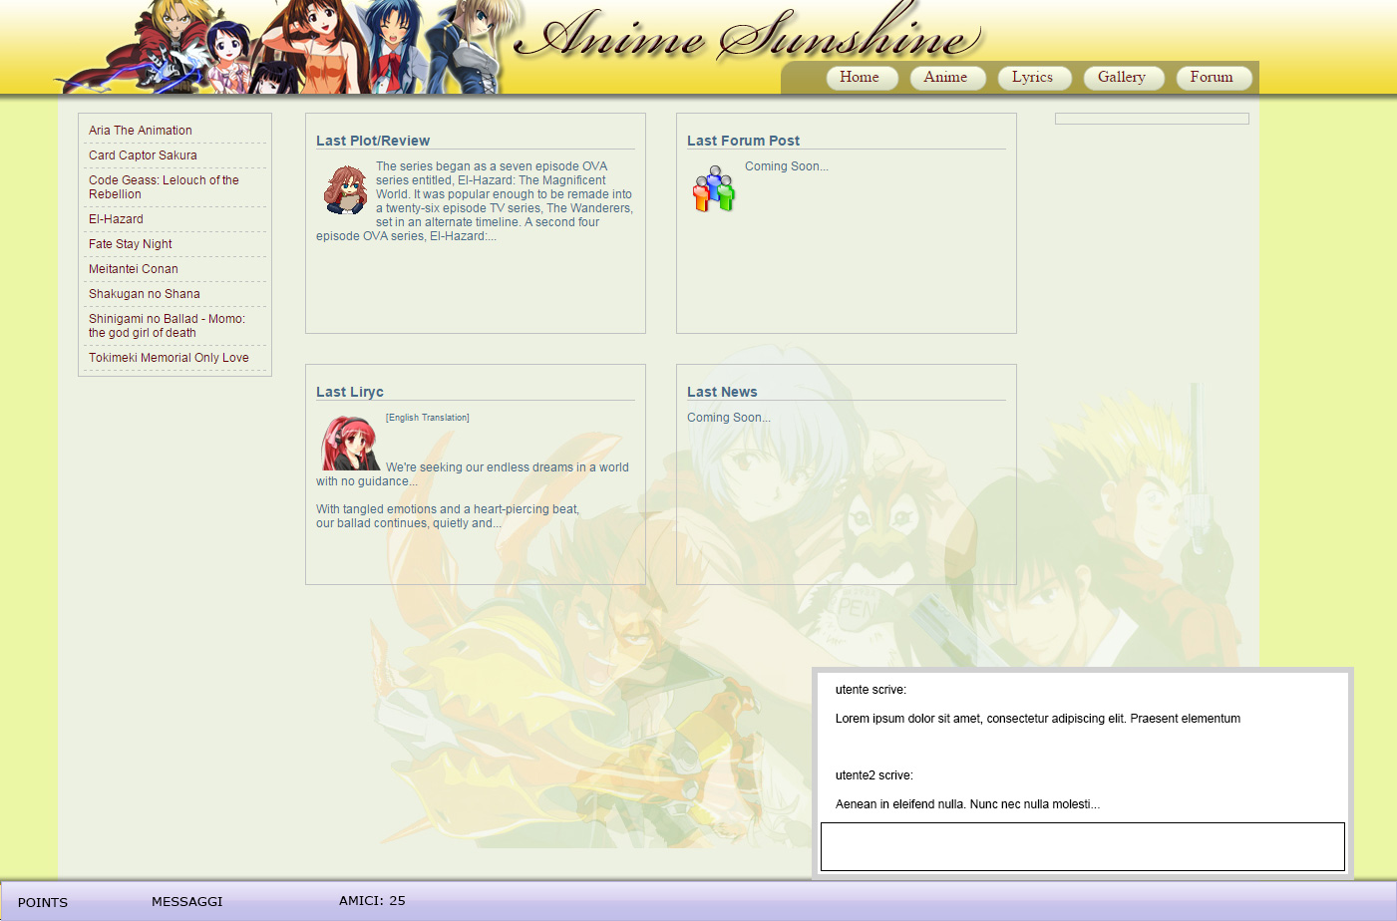Click the Last Plot/Review heading
The width and height of the screenshot is (1397, 921).
tap(373, 141)
